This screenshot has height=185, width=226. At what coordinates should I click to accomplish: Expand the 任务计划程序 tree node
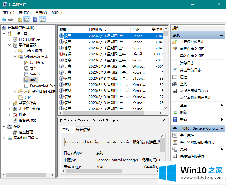pyautogui.click(x=9, y=39)
